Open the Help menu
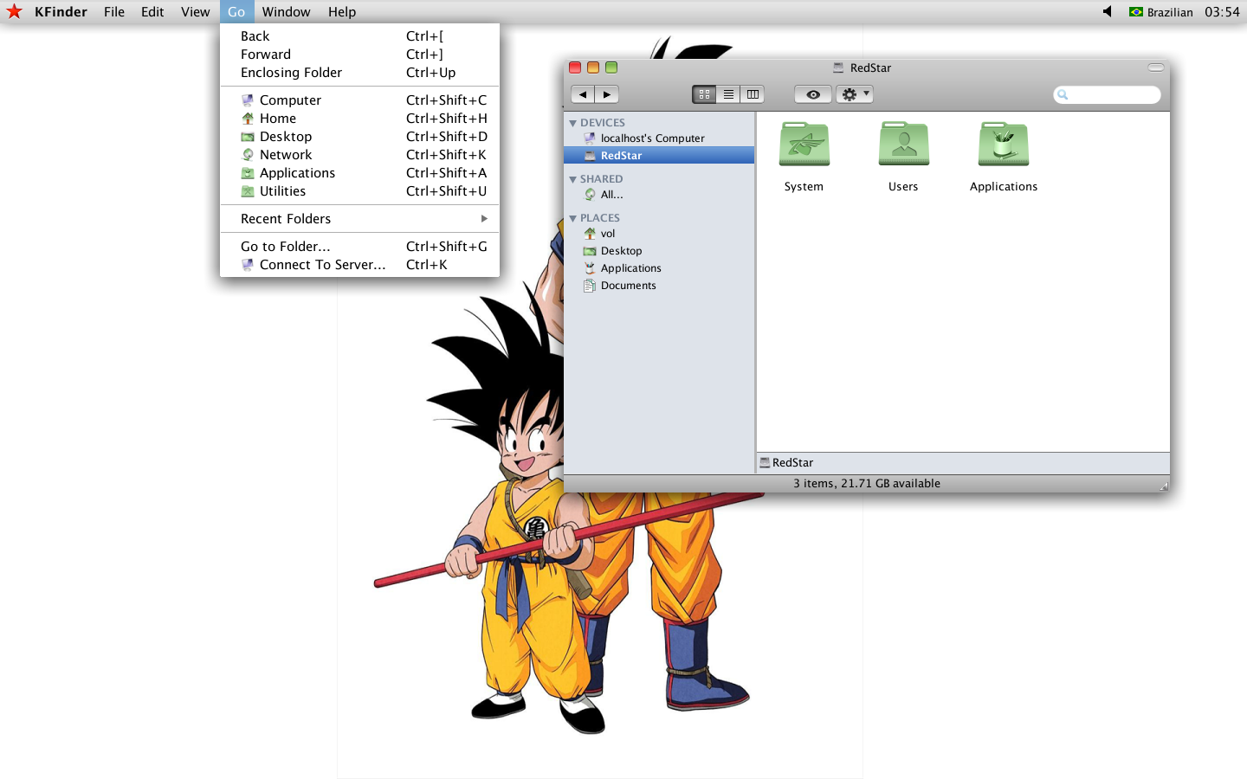This screenshot has width=1247, height=779. (x=342, y=11)
